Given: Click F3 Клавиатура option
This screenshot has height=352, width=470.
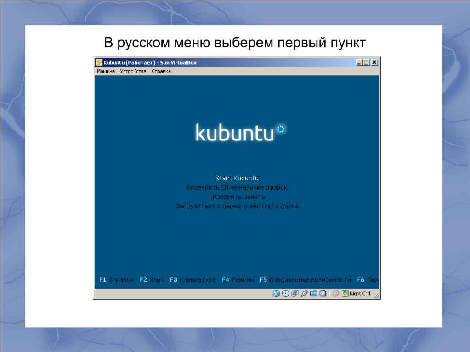Looking at the screenshot, I should 193,279.
